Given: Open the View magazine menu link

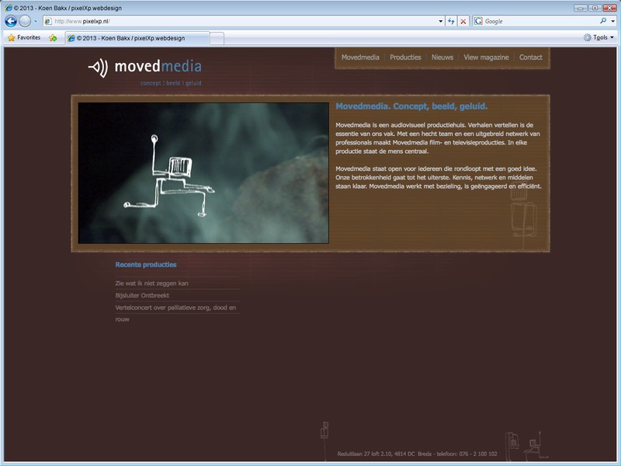Looking at the screenshot, I should tap(486, 57).
